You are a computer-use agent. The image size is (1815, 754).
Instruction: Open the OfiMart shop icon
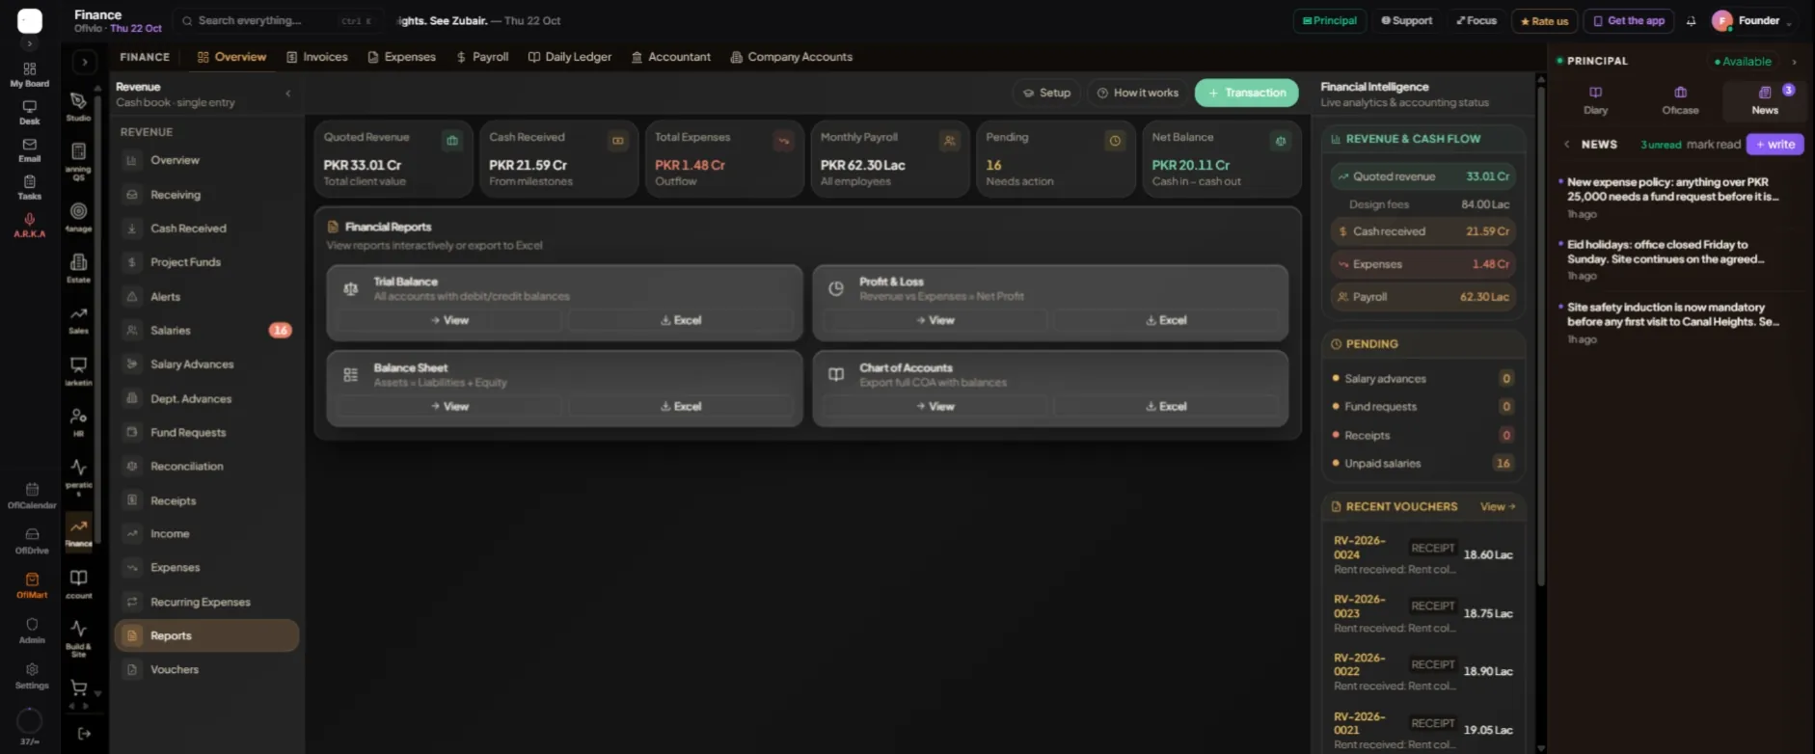coord(32,585)
